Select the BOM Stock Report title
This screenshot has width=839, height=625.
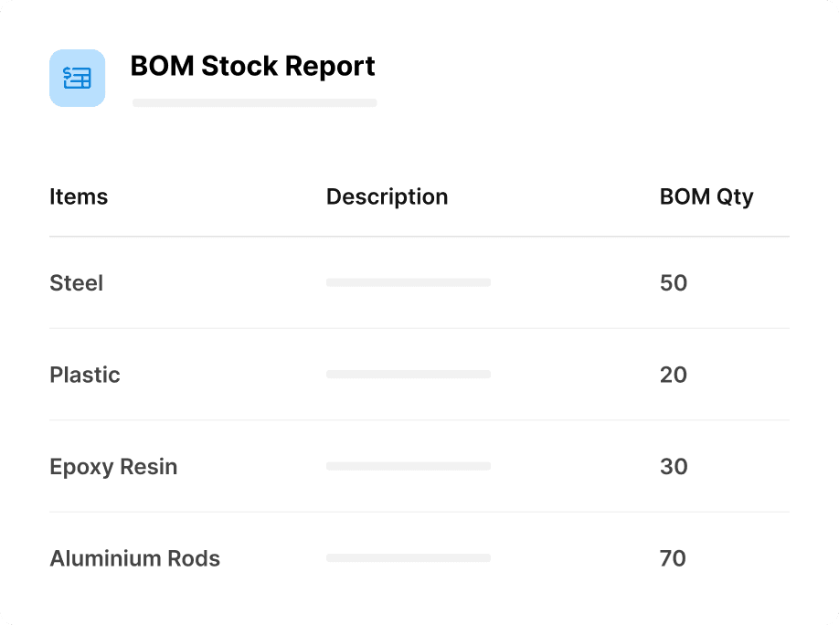(x=252, y=67)
